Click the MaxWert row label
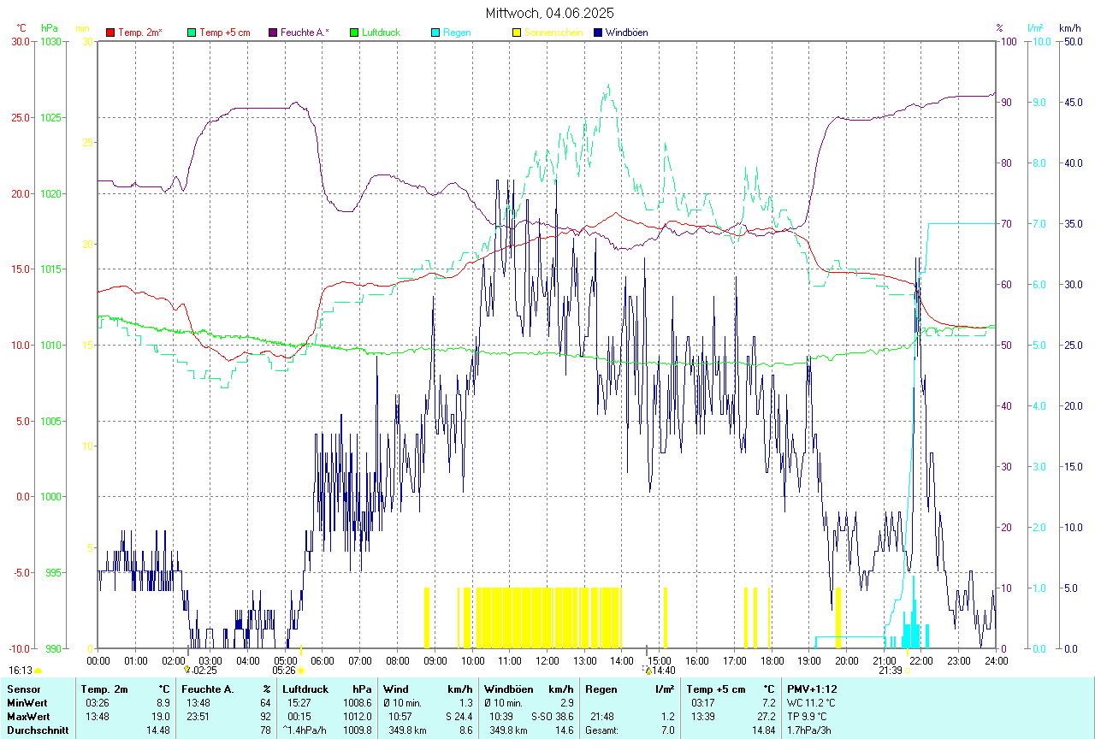1095x739 pixels. [27, 717]
